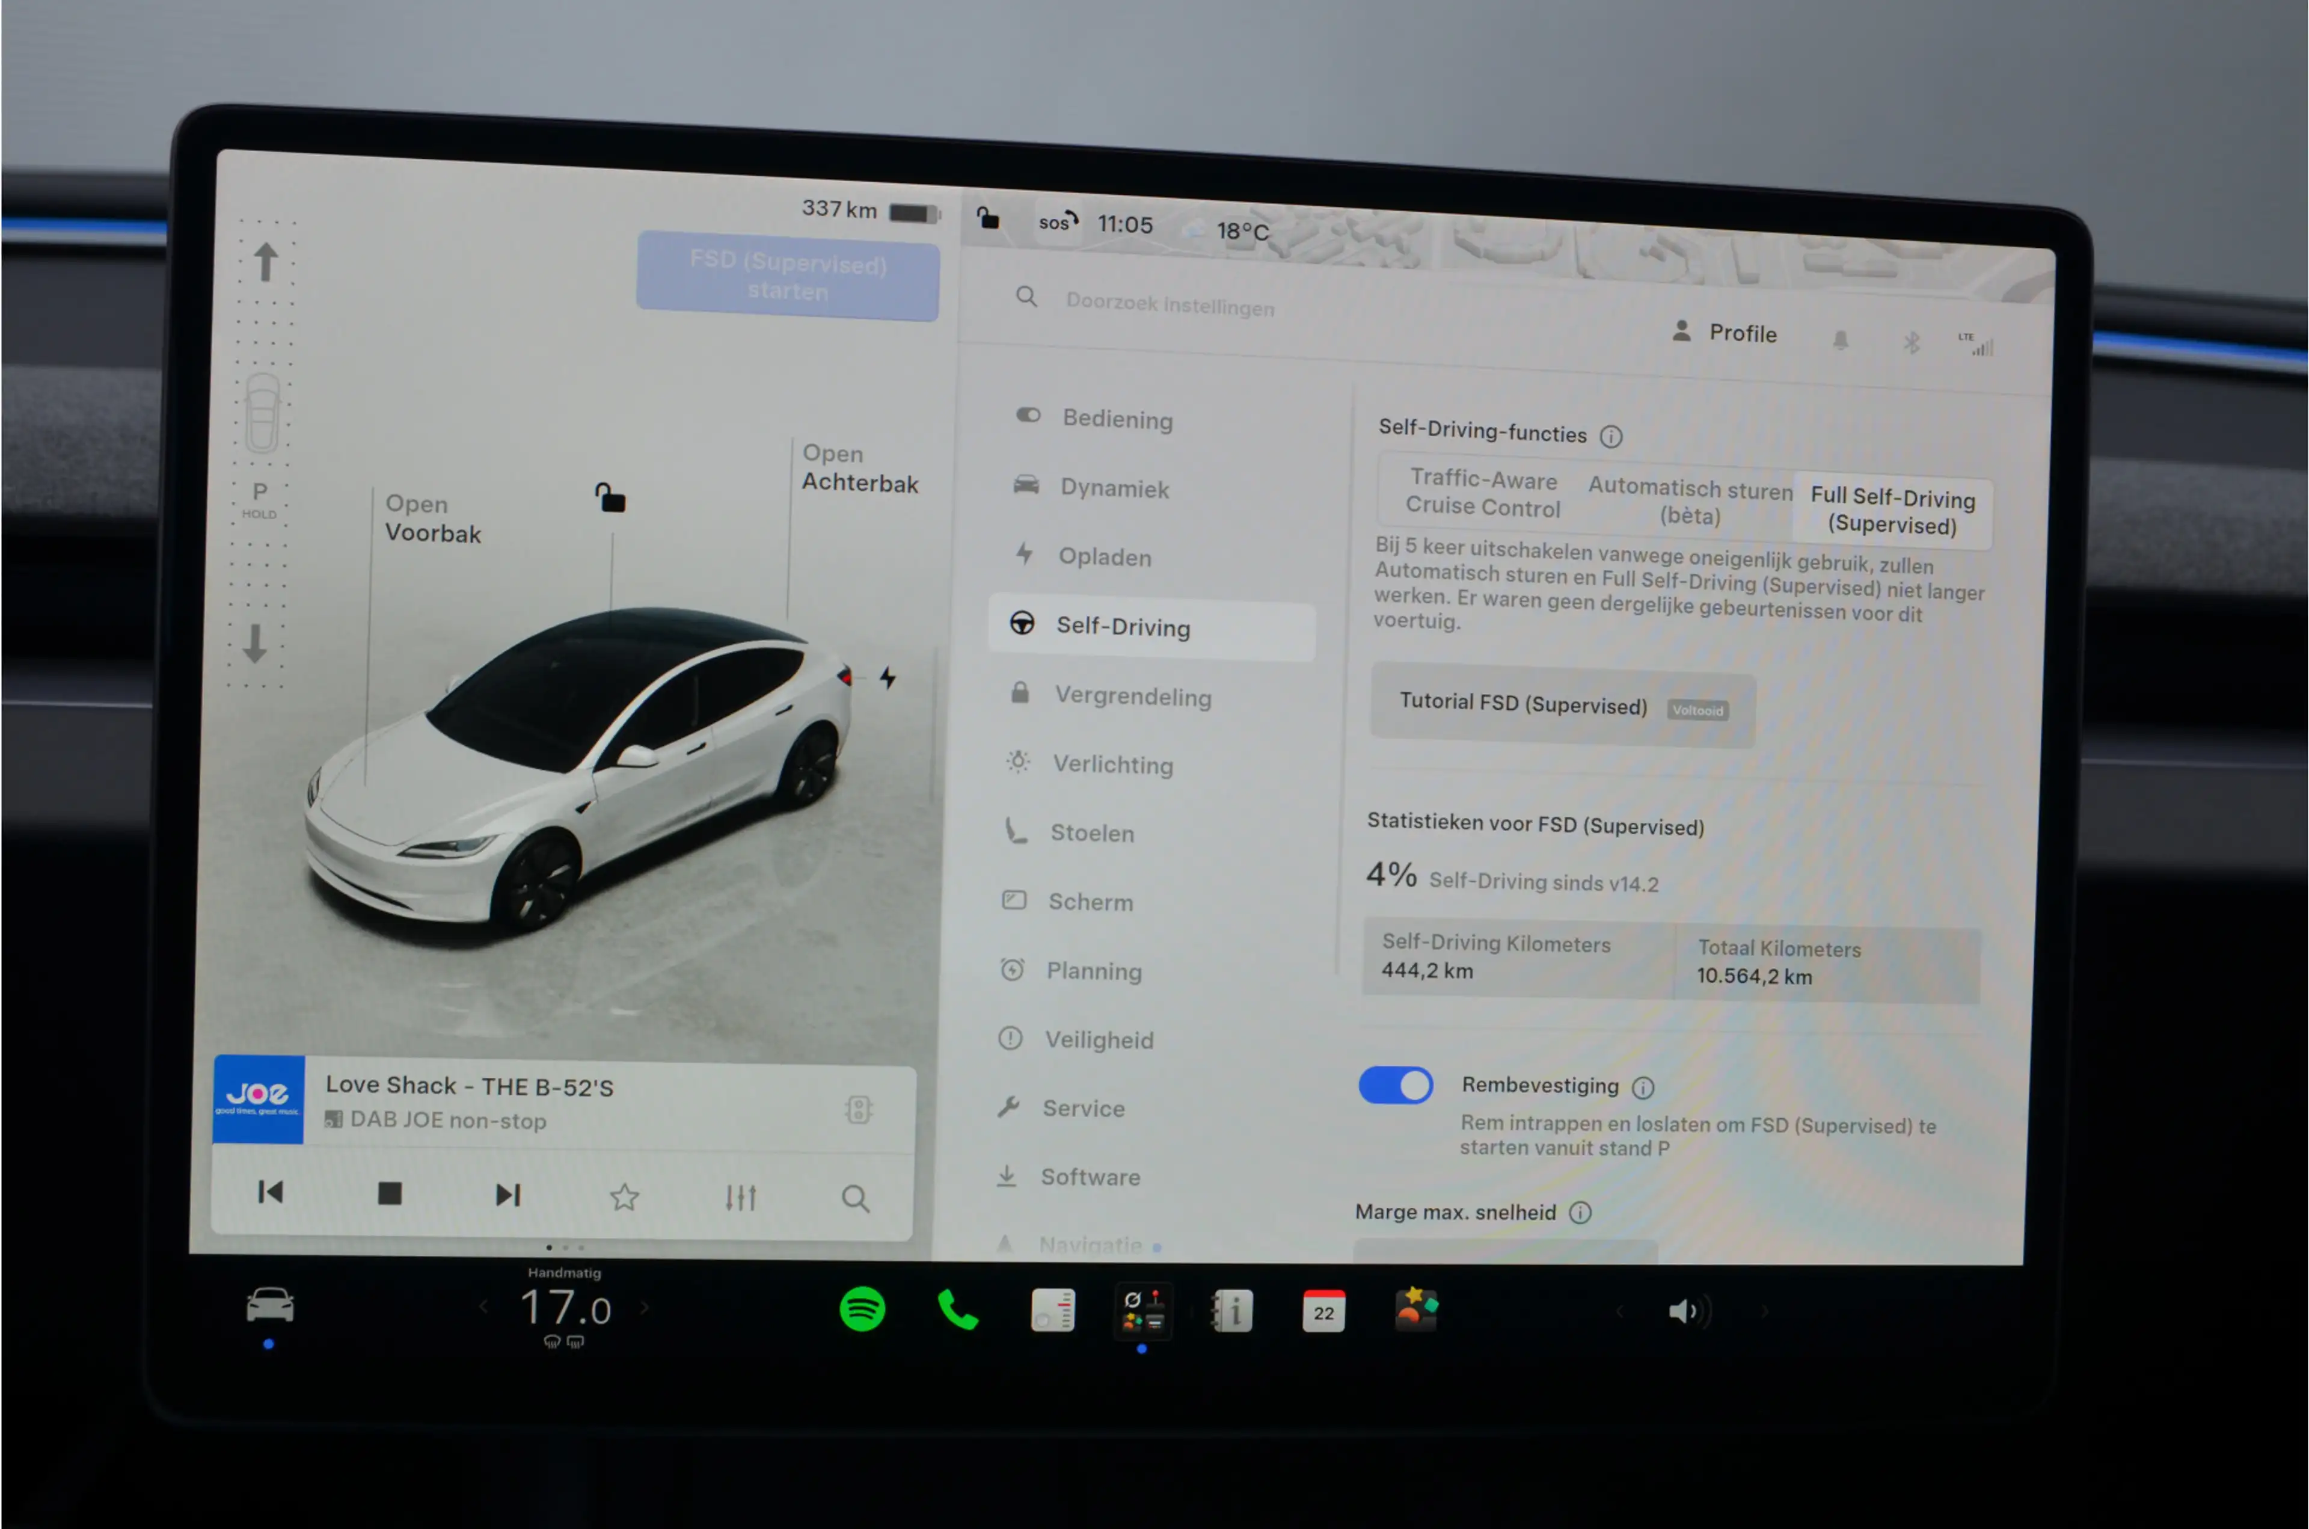Open the notifications bell icon
This screenshot has height=1529, width=2309.
(x=1840, y=339)
